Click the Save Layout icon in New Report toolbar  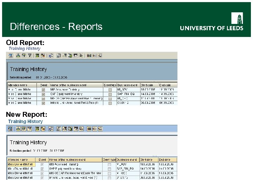click(x=100, y=129)
